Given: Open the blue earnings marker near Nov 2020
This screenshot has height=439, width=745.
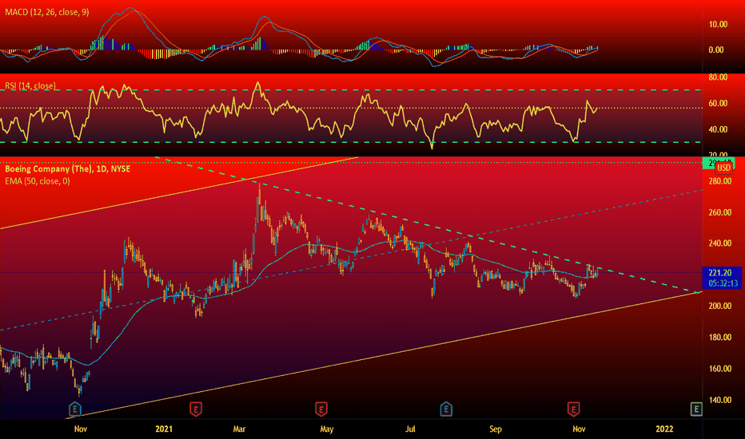Looking at the screenshot, I should [74, 409].
